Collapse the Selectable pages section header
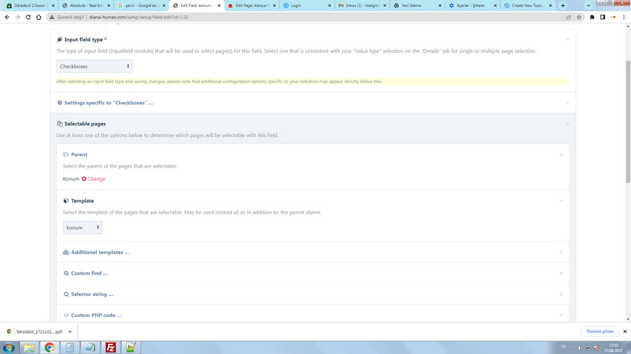The width and height of the screenshot is (631, 354). (x=85, y=124)
